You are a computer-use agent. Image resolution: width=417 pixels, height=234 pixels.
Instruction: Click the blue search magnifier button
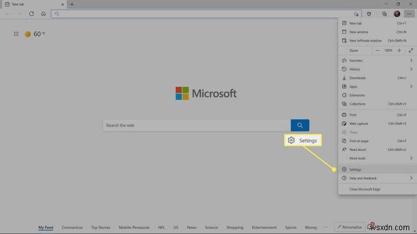coord(300,125)
